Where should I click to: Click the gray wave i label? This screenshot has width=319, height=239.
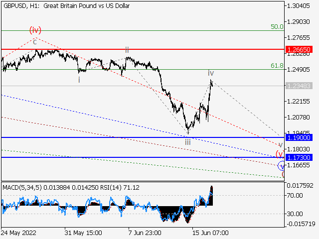pyautogui.click(x=79, y=80)
